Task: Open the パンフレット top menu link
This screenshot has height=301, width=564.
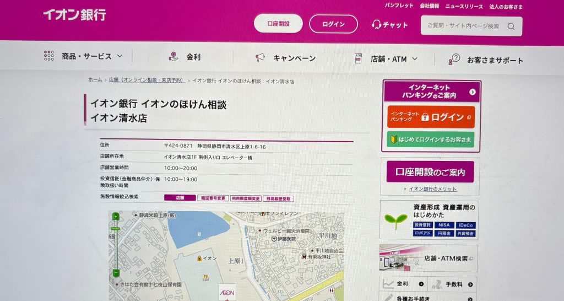Action: click(399, 6)
